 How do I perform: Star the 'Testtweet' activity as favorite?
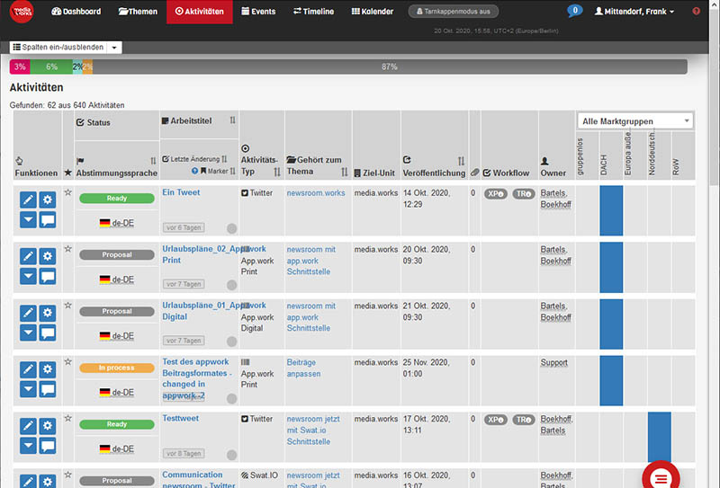coord(68,418)
